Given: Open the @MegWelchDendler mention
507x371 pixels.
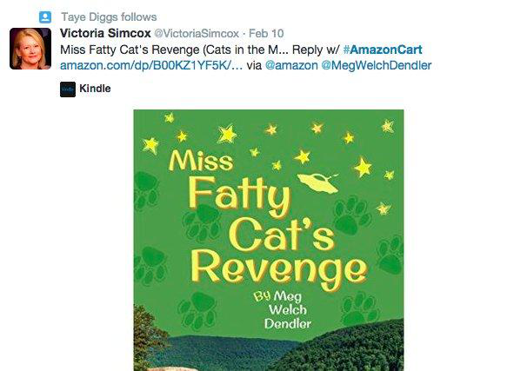Looking at the screenshot, I should click(377, 66).
